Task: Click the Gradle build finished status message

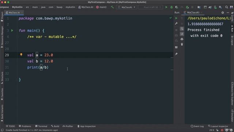Action: 32,130
